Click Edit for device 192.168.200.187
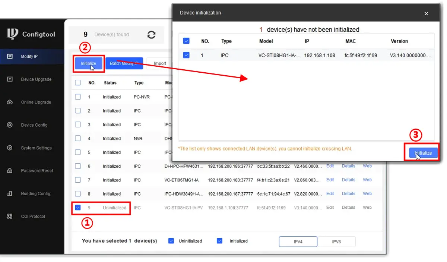 coord(330,193)
